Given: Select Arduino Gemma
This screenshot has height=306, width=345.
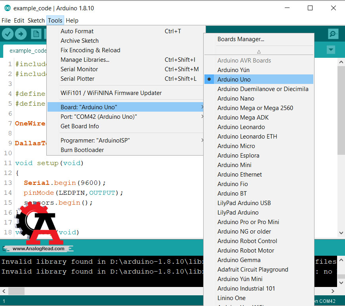Looking at the screenshot, I should pos(259,260).
